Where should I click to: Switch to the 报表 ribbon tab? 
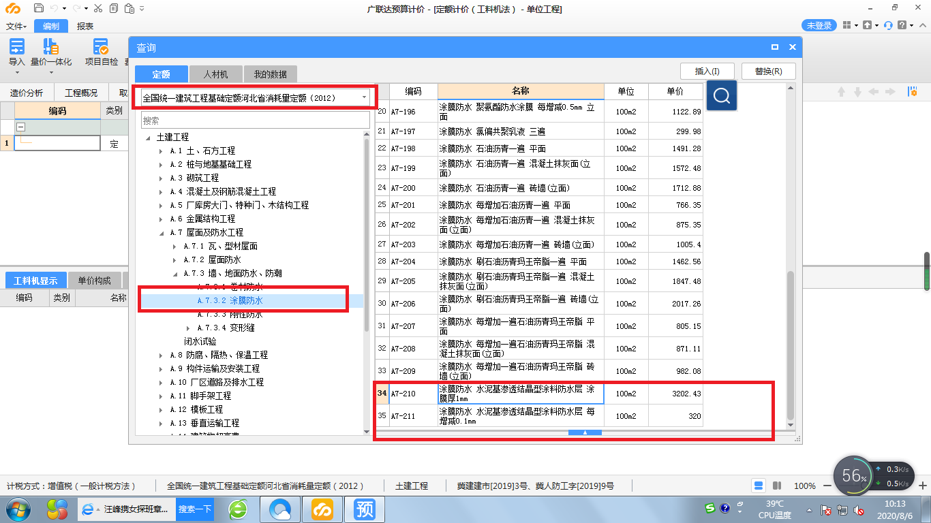click(85, 27)
